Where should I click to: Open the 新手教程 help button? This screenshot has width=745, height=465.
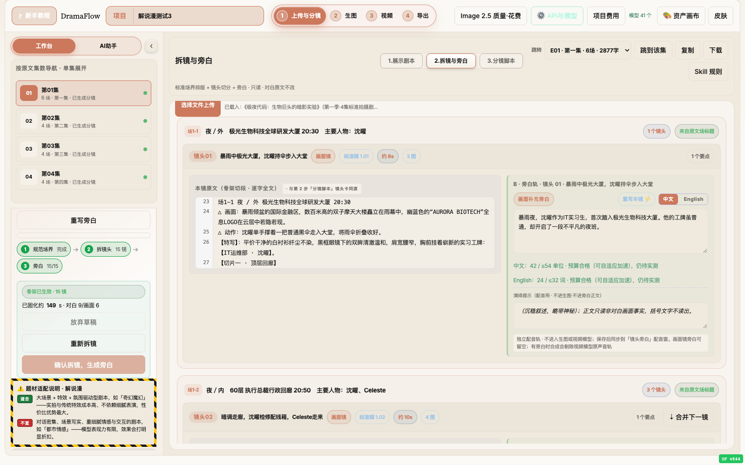34,16
